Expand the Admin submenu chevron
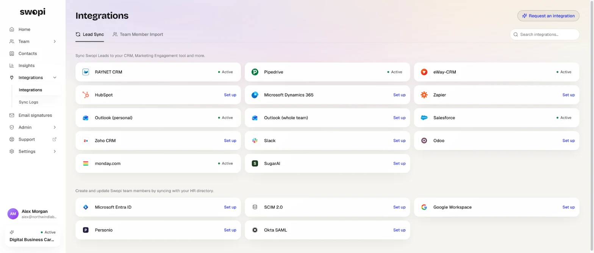Viewport: 594px width, 253px height. point(55,127)
